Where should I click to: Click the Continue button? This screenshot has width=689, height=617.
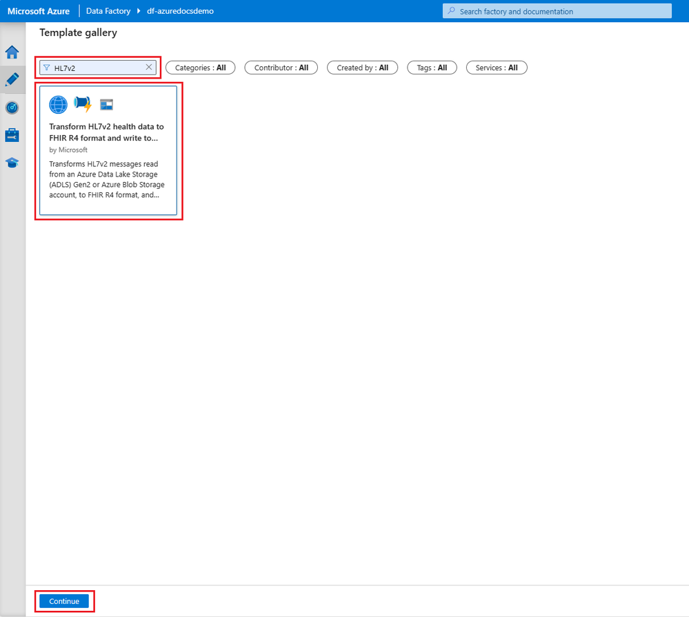coord(64,601)
